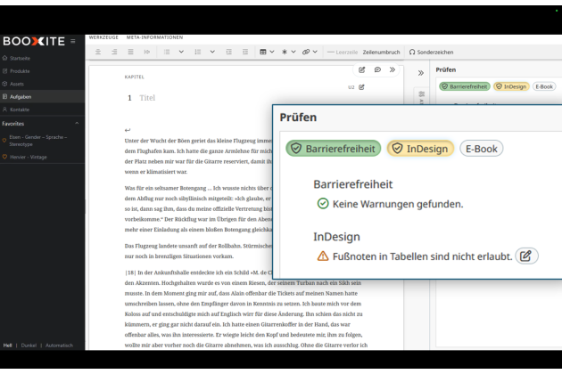
Task: Toggle the small Barrierefreiheit chip in the side panel
Action: pyautogui.click(x=465, y=86)
